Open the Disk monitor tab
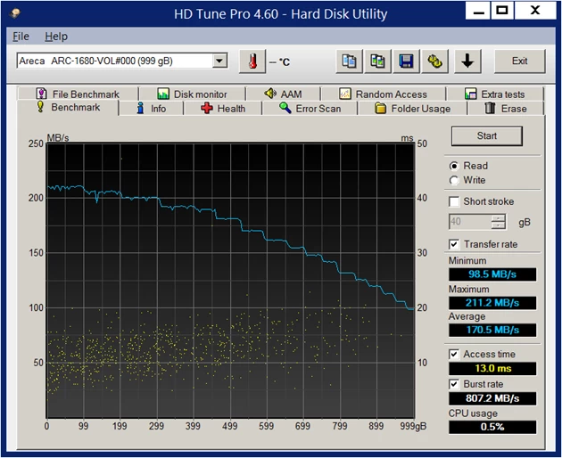 coord(193,94)
